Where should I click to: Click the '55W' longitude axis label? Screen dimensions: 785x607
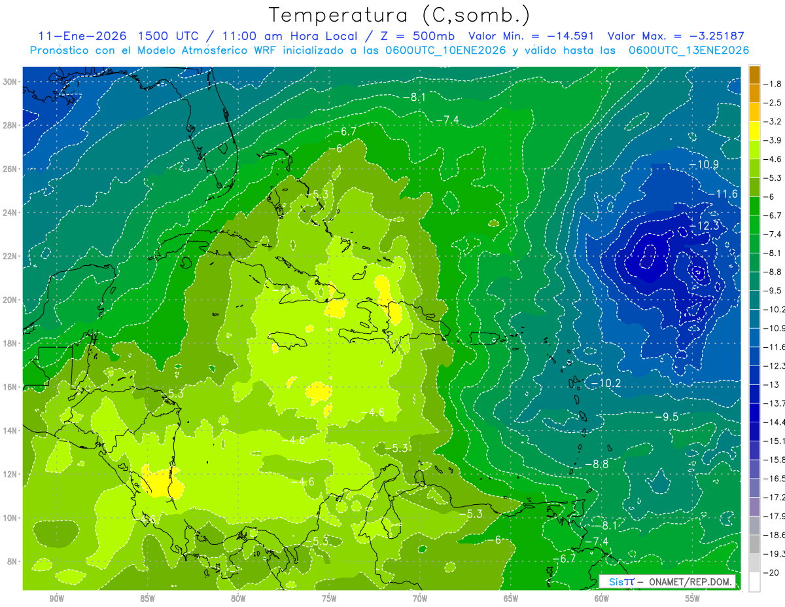point(693,598)
